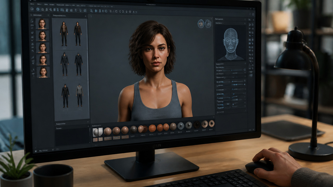The height and width of the screenshot is (187, 333).
Task: Select the third face preset thumbnail from top
Action: click(x=43, y=48)
